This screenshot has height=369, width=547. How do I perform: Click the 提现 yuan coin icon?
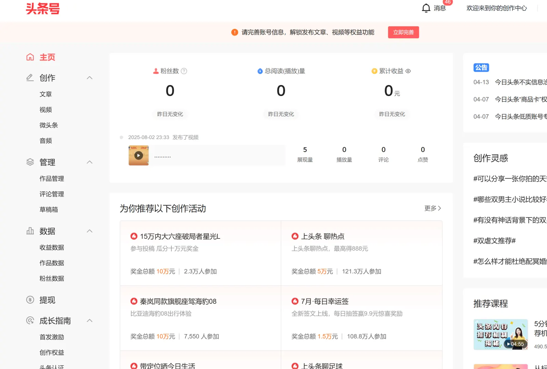click(x=30, y=300)
